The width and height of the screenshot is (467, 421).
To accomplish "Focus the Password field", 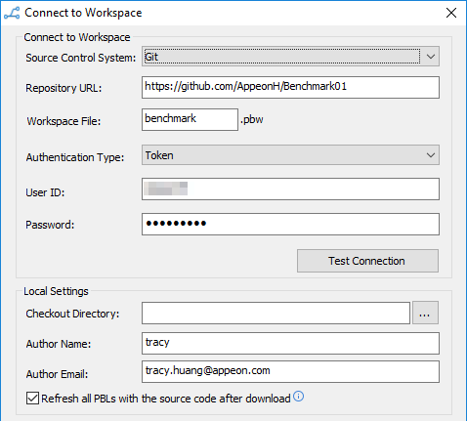I will tap(290, 224).
